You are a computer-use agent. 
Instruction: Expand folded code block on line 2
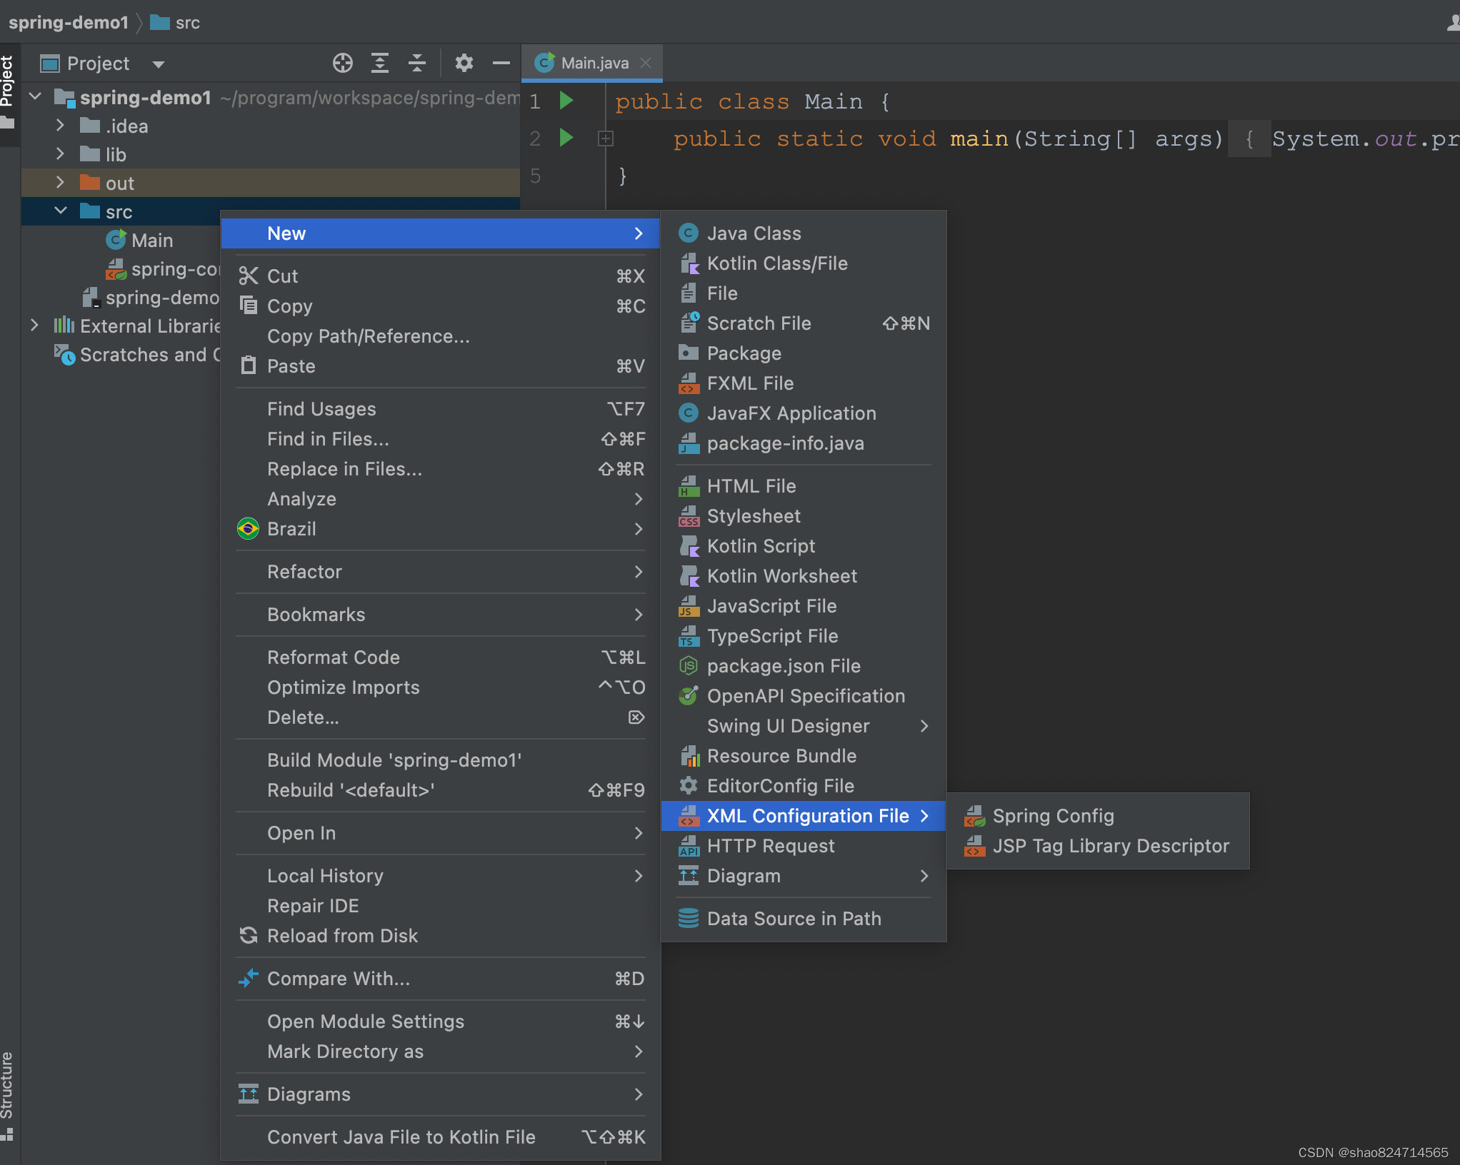point(606,138)
